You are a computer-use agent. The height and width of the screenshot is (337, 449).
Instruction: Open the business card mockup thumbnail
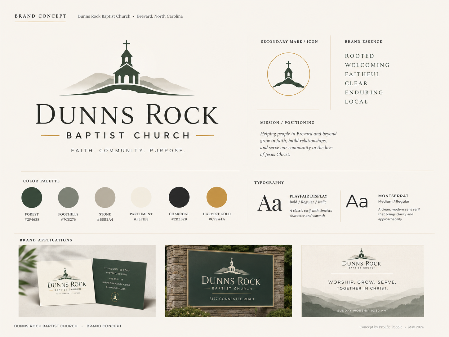(87, 281)
